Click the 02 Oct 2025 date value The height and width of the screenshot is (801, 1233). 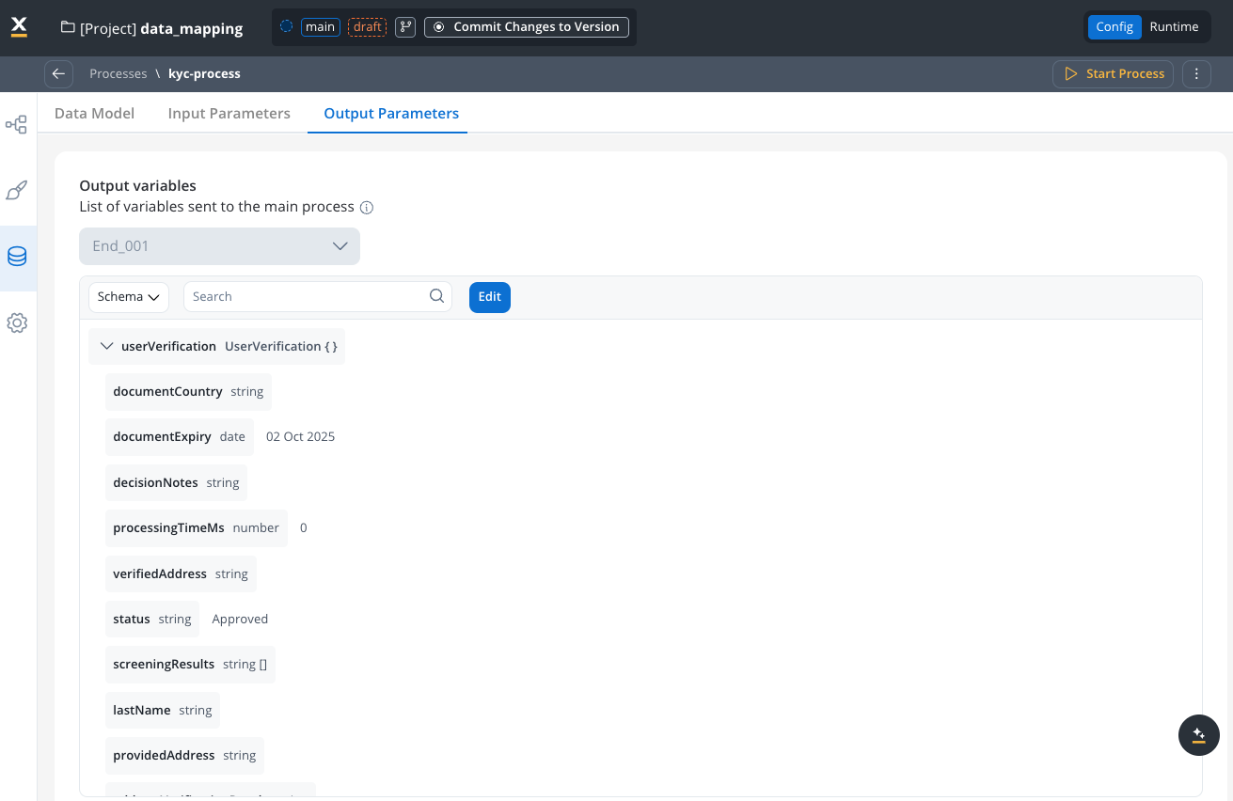300,437
